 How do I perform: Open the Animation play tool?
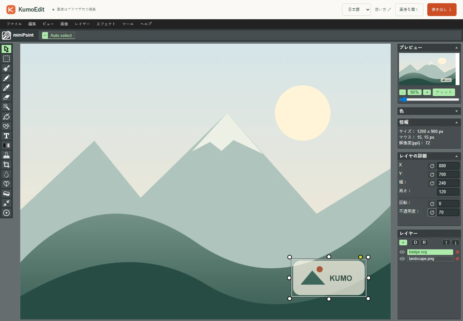point(6,213)
